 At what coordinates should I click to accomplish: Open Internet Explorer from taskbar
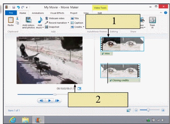[13, 120]
